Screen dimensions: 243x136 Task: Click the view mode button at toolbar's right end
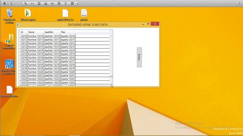[239, 3]
